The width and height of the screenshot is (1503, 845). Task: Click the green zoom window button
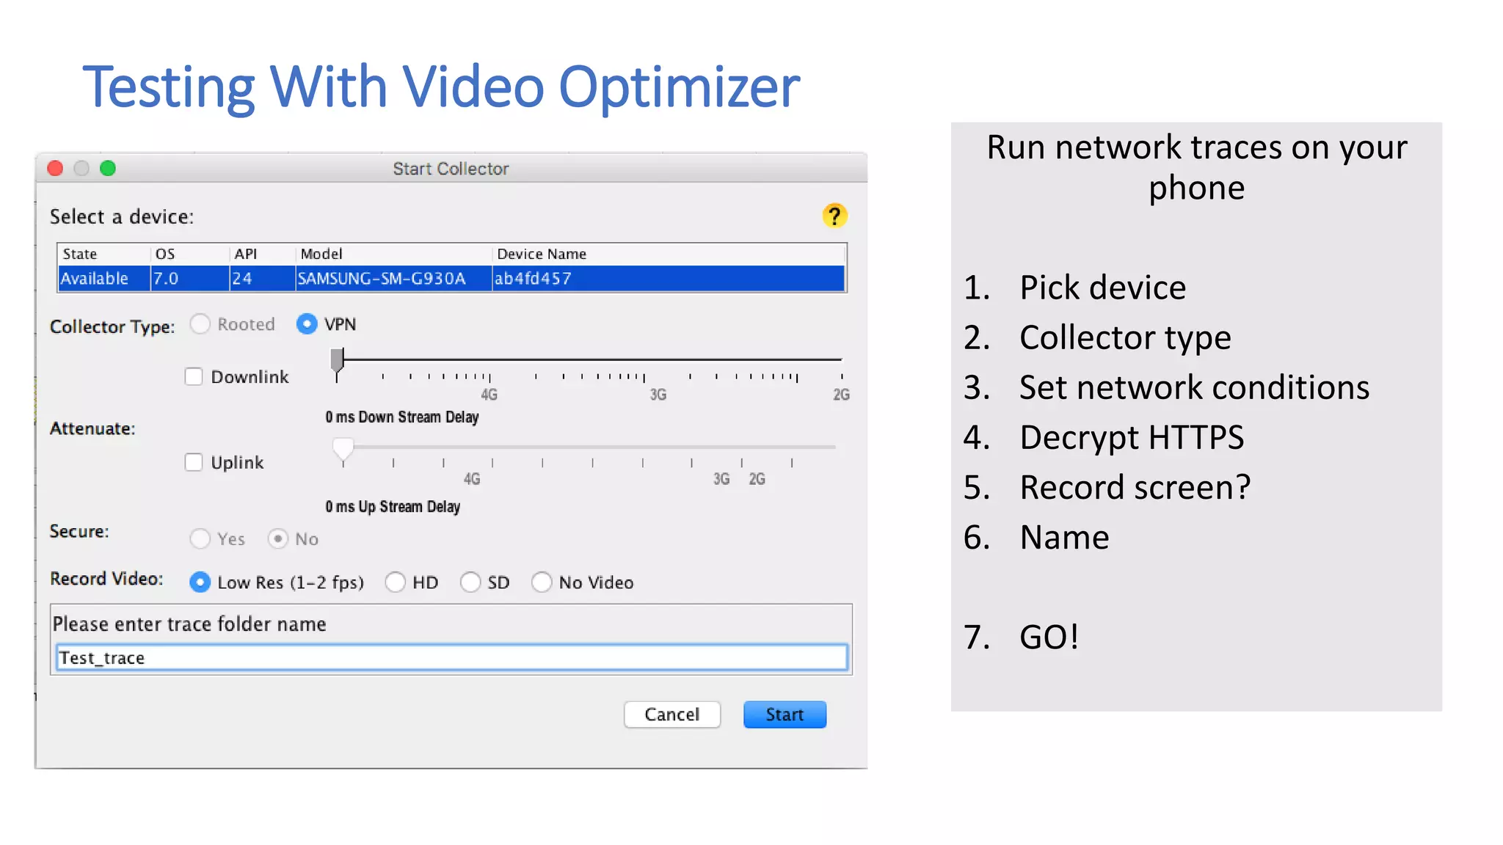click(x=108, y=169)
